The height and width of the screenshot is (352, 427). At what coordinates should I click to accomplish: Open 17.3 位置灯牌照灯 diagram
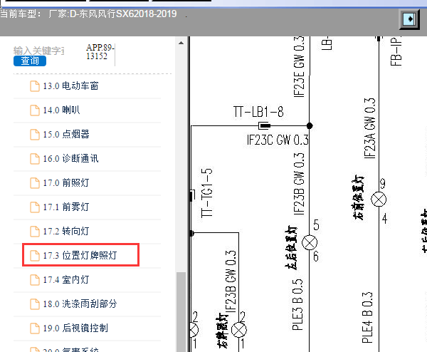(x=81, y=255)
